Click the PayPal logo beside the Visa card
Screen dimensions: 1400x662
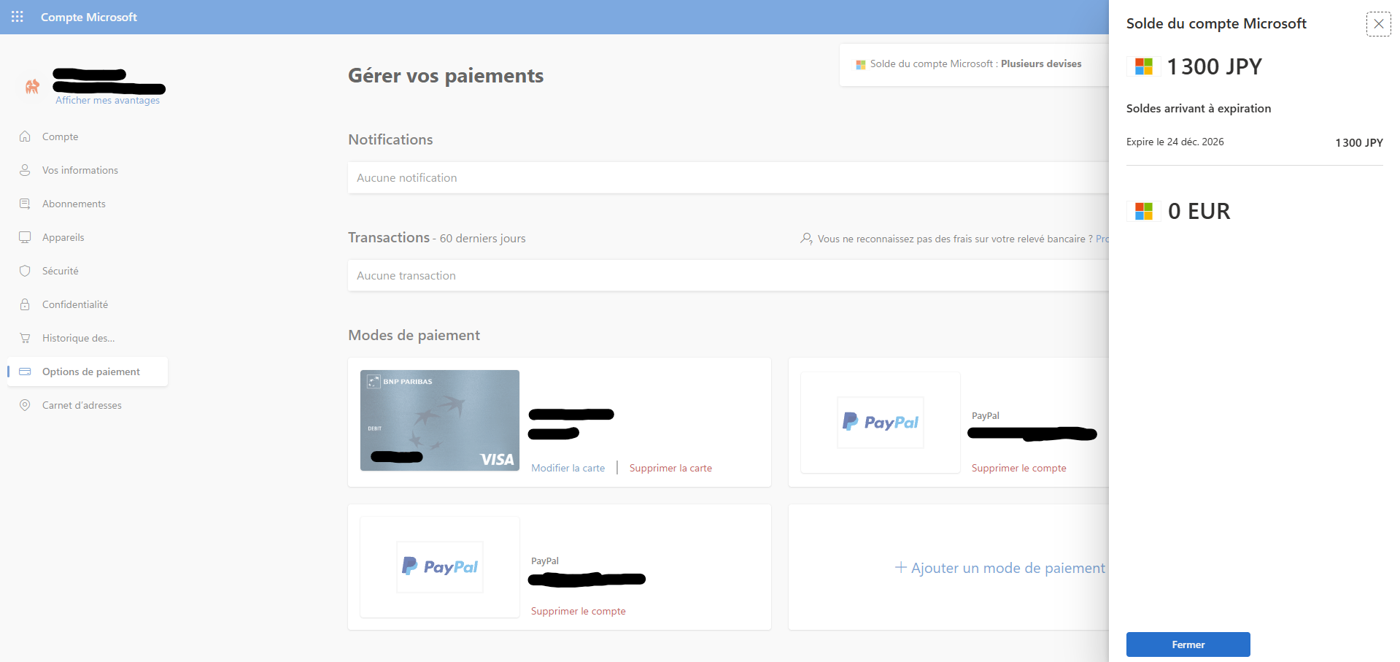pyautogui.click(x=881, y=423)
